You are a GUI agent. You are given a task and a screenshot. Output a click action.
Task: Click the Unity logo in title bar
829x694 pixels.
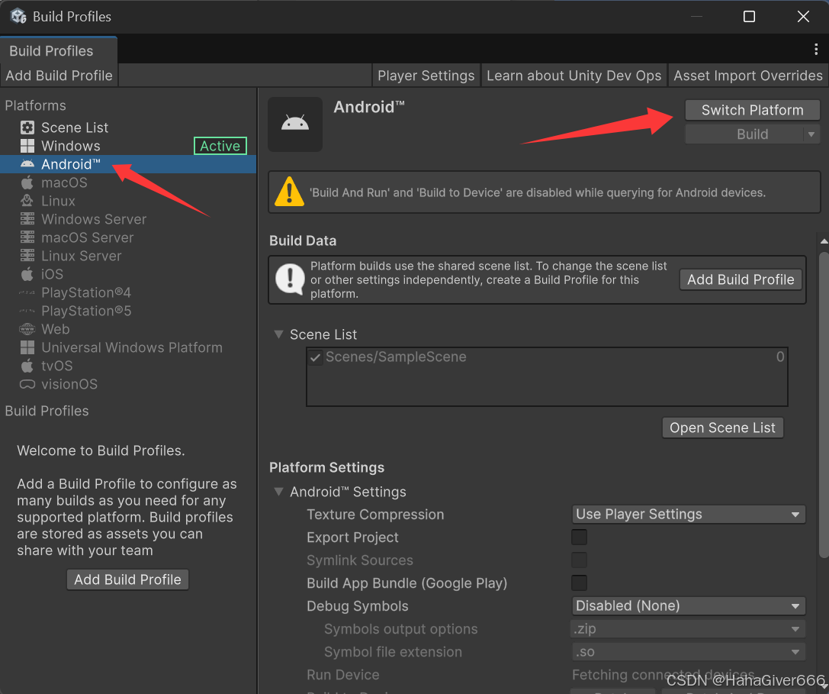coord(18,16)
